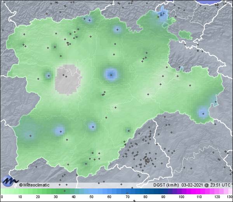Click the '40' scale label
This screenshot has width=233, height=202.
[73, 197]
